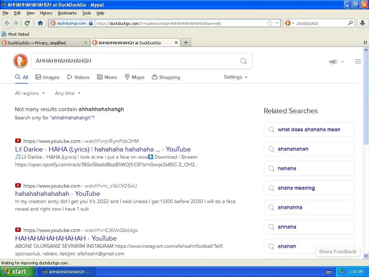Click YouTube icon beside watch?v=ZJ6VxQkddgs

click(x=18, y=230)
